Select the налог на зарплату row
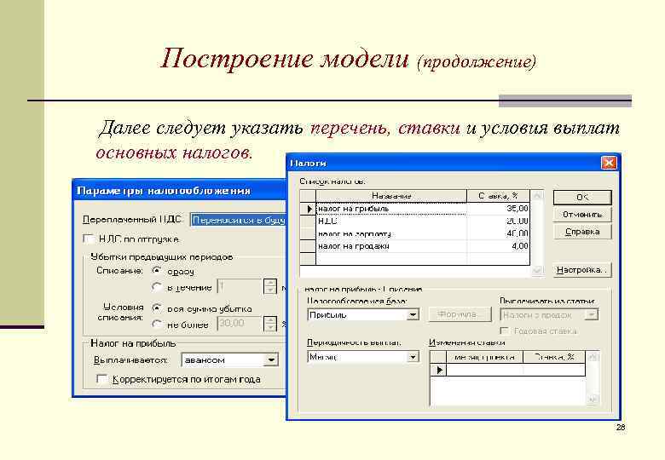665x460 pixels. (391, 233)
